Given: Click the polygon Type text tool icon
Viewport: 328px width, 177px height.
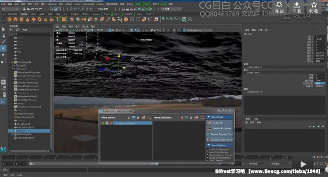Looking at the screenshot, I should click(58, 19).
